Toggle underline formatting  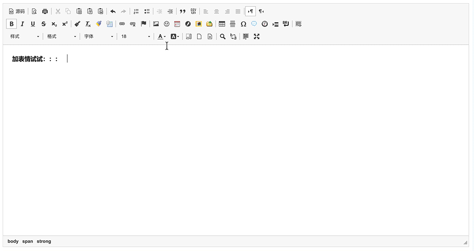33,24
